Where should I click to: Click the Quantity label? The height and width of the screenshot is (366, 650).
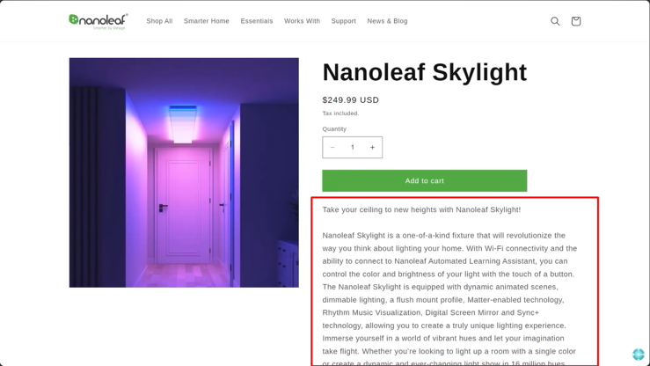334,129
